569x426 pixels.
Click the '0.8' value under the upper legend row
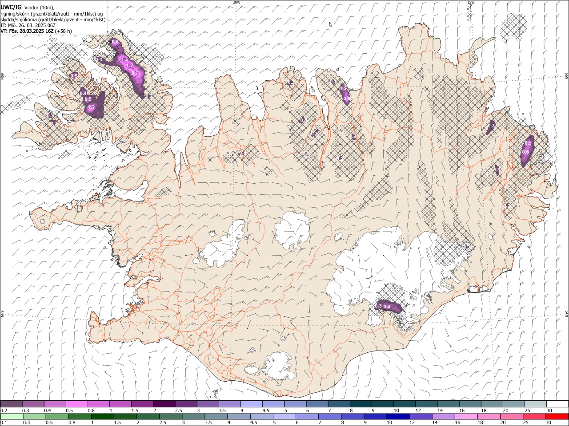pos(91,410)
